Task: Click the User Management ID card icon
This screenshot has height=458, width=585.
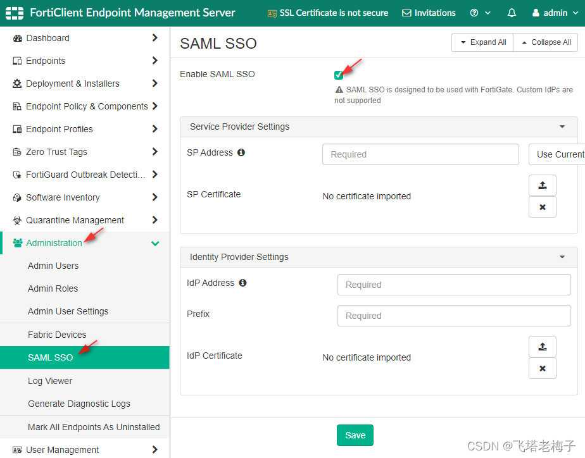Action: click(17, 449)
